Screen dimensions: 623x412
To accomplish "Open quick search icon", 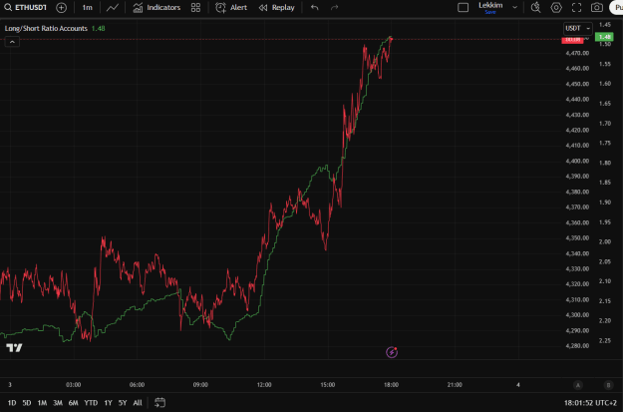I will pos(535,8).
